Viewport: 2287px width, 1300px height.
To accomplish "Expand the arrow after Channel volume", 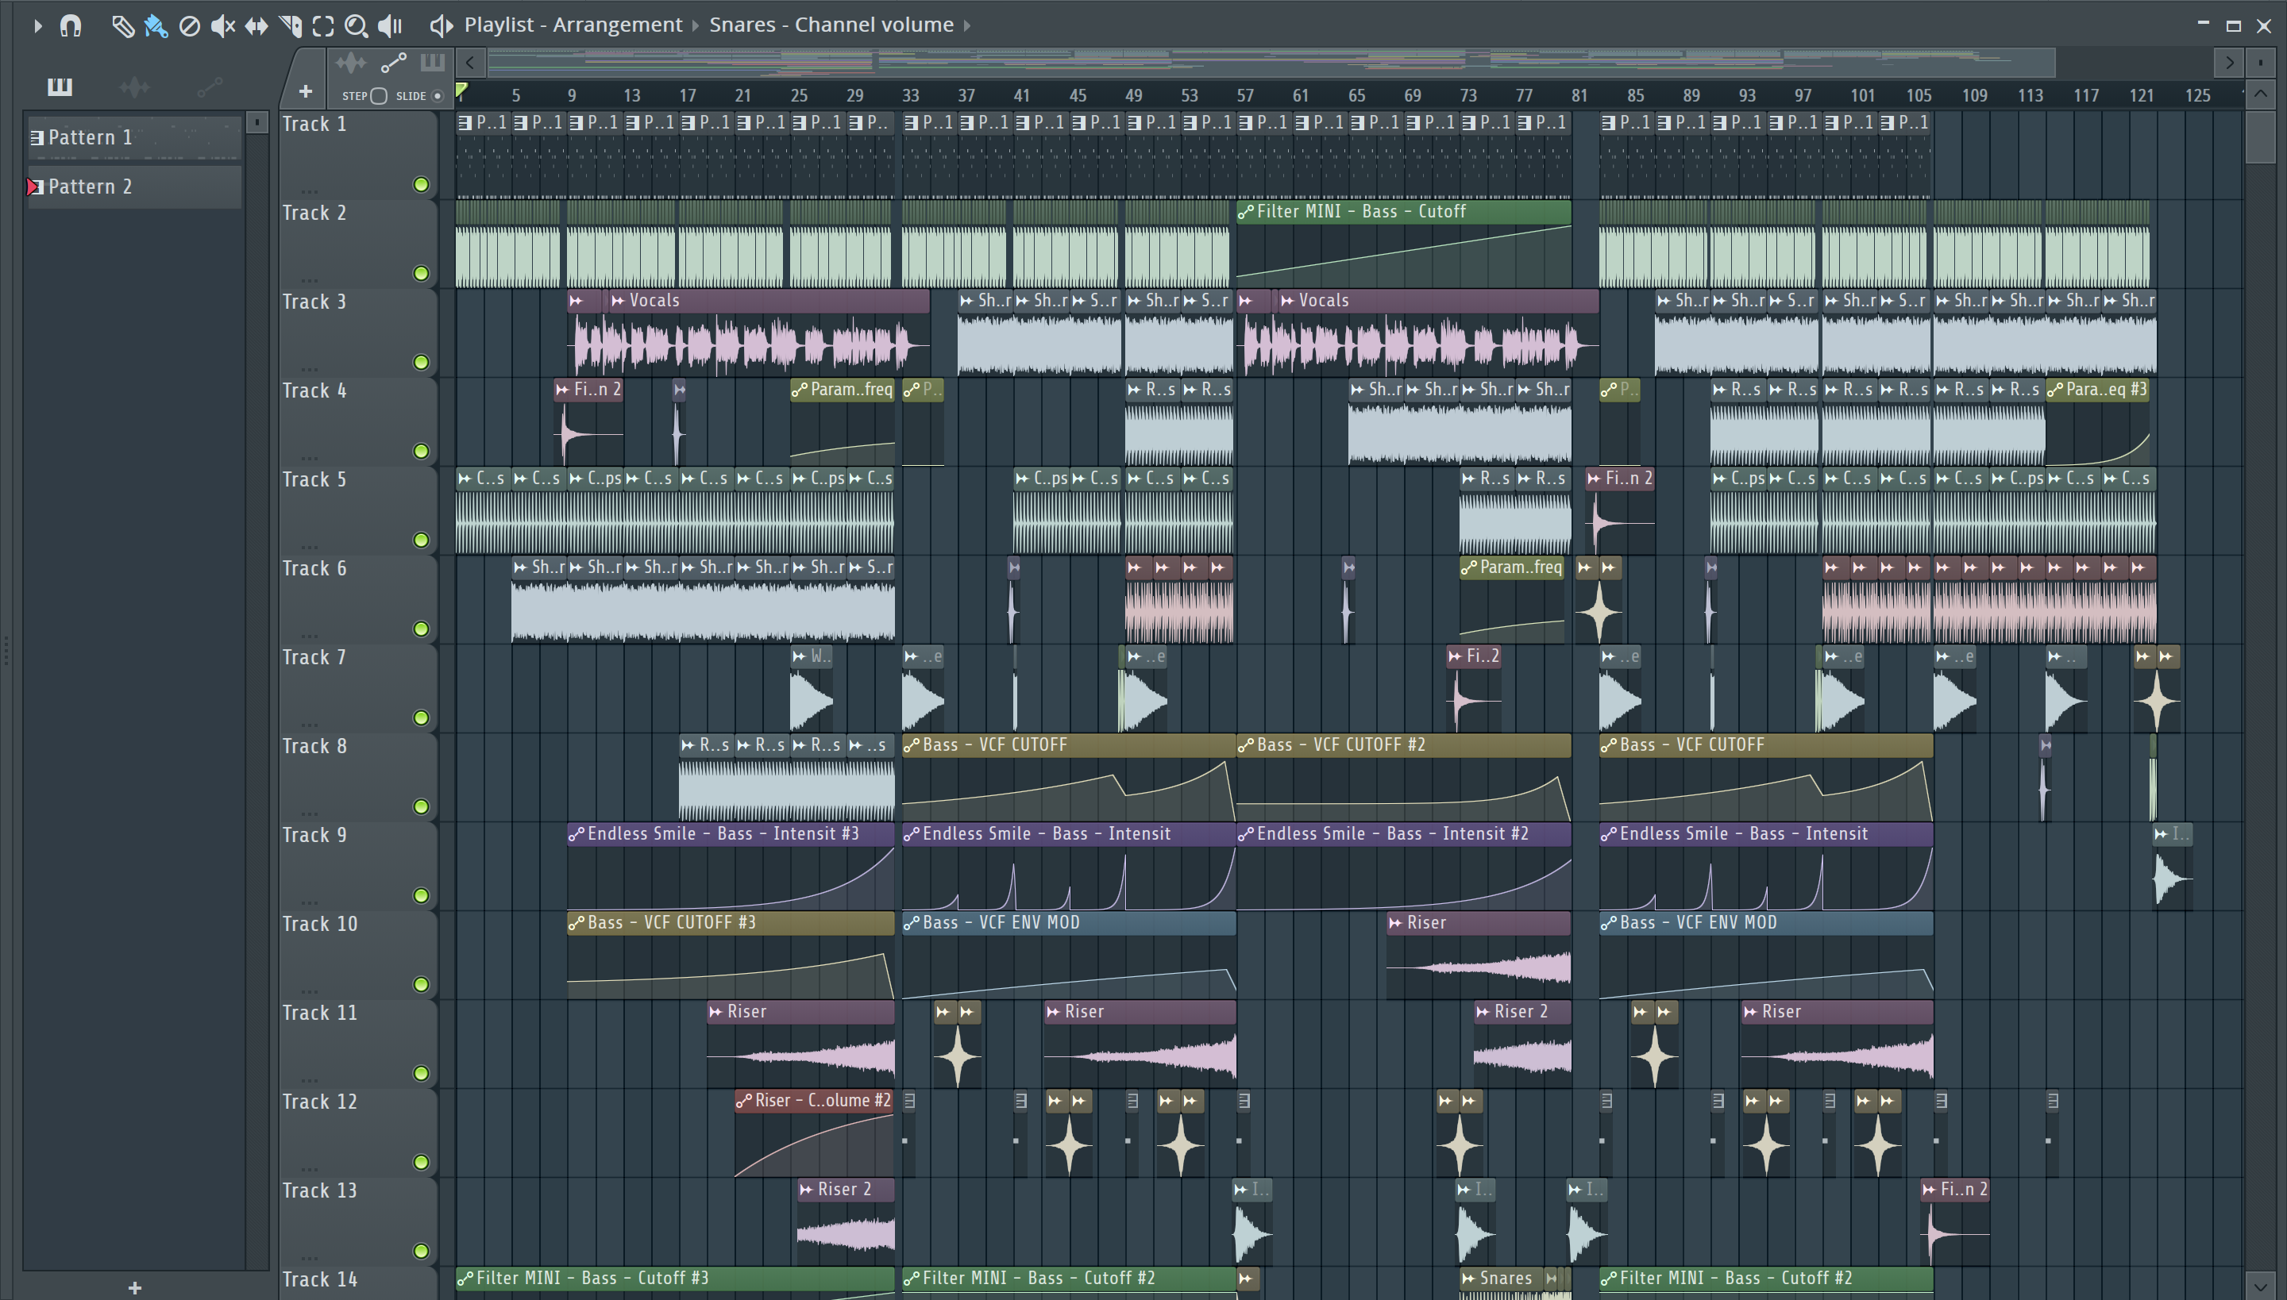I will [966, 25].
